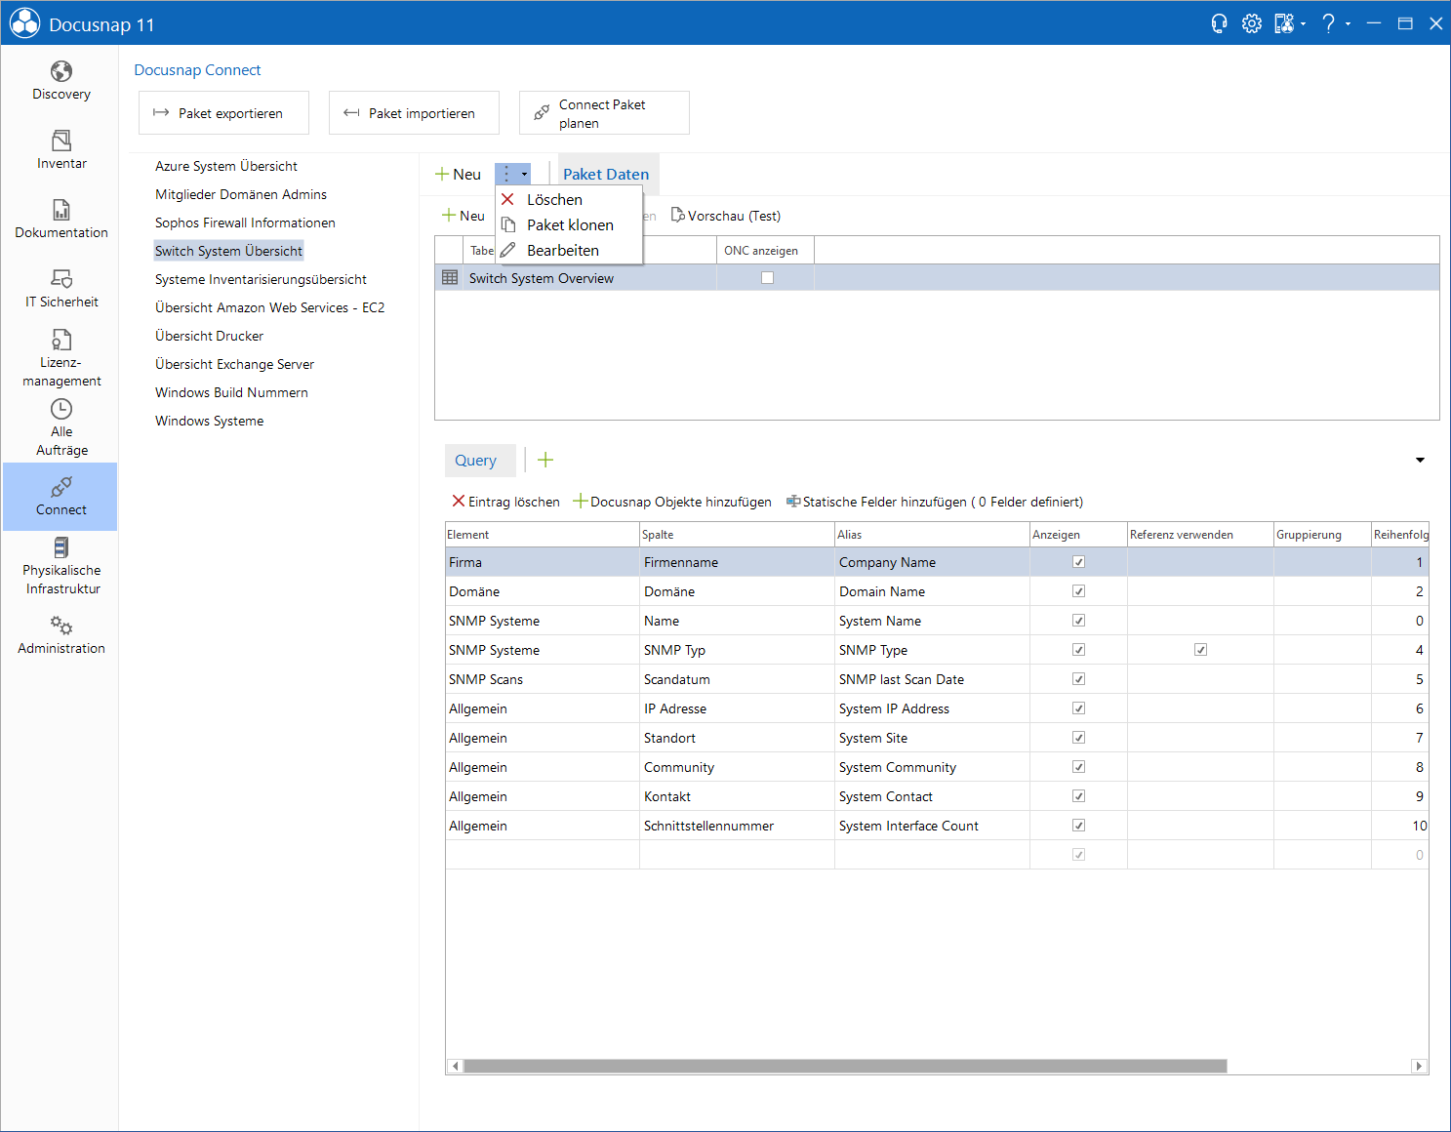This screenshot has height=1132, width=1451.
Task: Click the help question mark icon
Action: pyautogui.click(x=1328, y=23)
